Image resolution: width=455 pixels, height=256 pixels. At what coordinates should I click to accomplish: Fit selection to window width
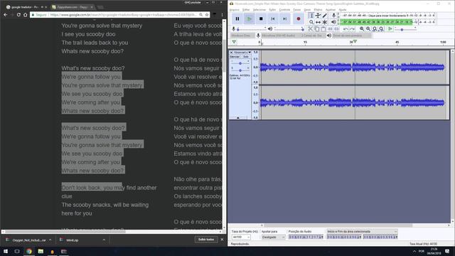[x=375, y=28]
